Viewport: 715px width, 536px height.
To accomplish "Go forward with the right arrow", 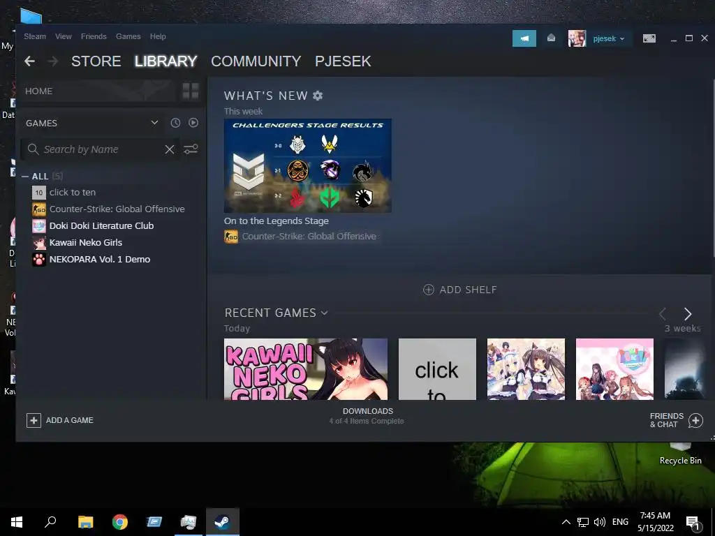I will pyautogui.click(x=53, y=61).
